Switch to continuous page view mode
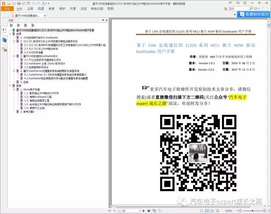 point(208,211)
